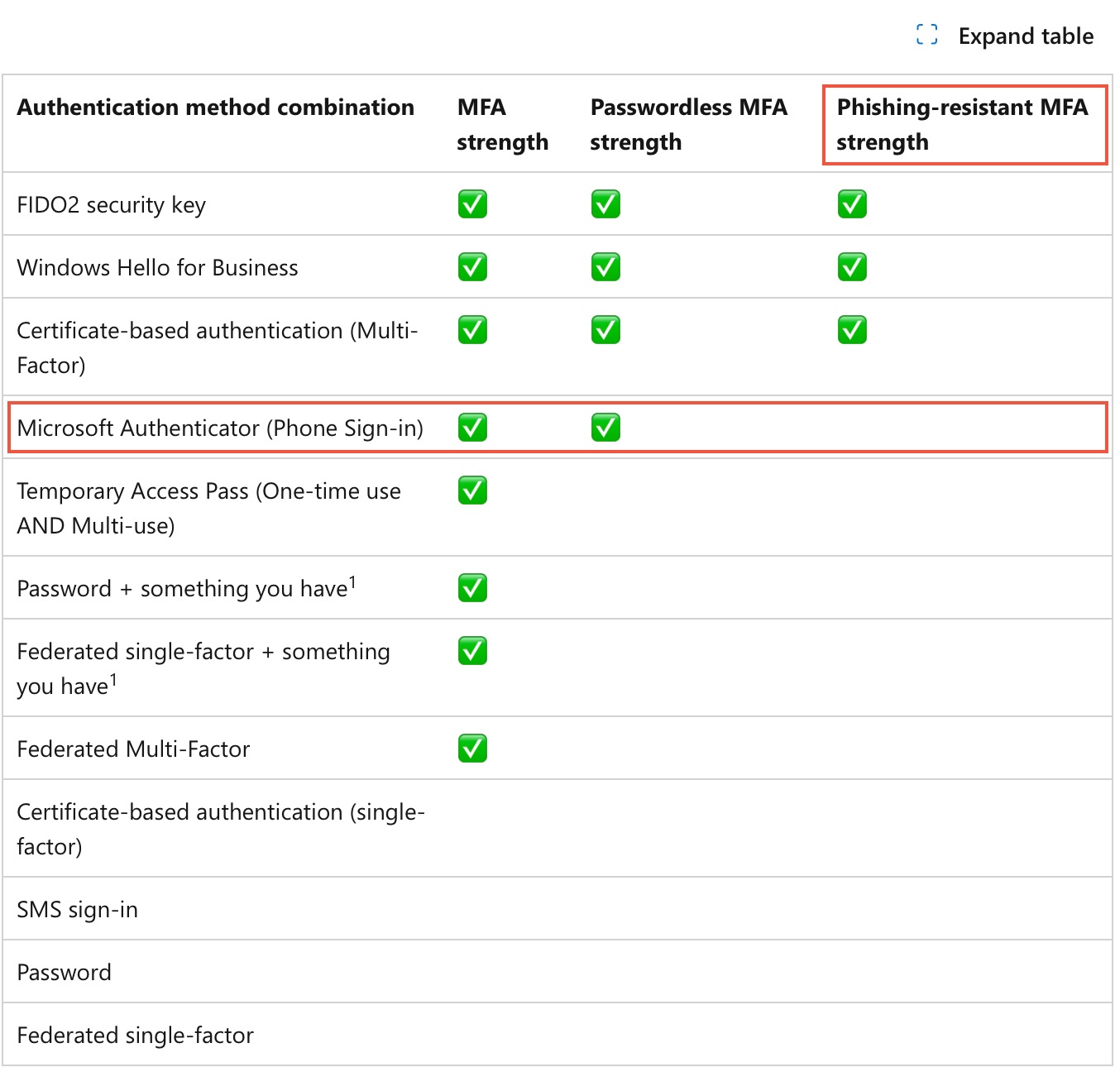The width and height of the screenshot is (1115, 1067).
Task: Select the Federated single-factor row label
Action: point(135,1036)
